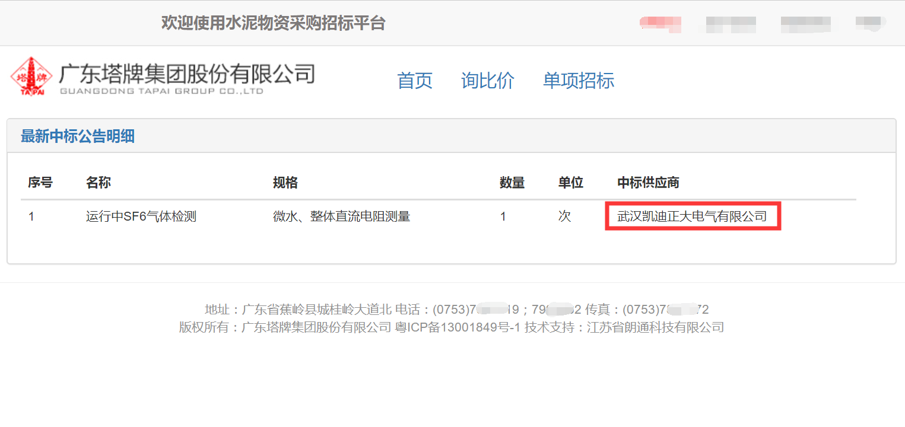Select the 中标供应商 column header
The image size is (905, 427).
pos(648,183)
